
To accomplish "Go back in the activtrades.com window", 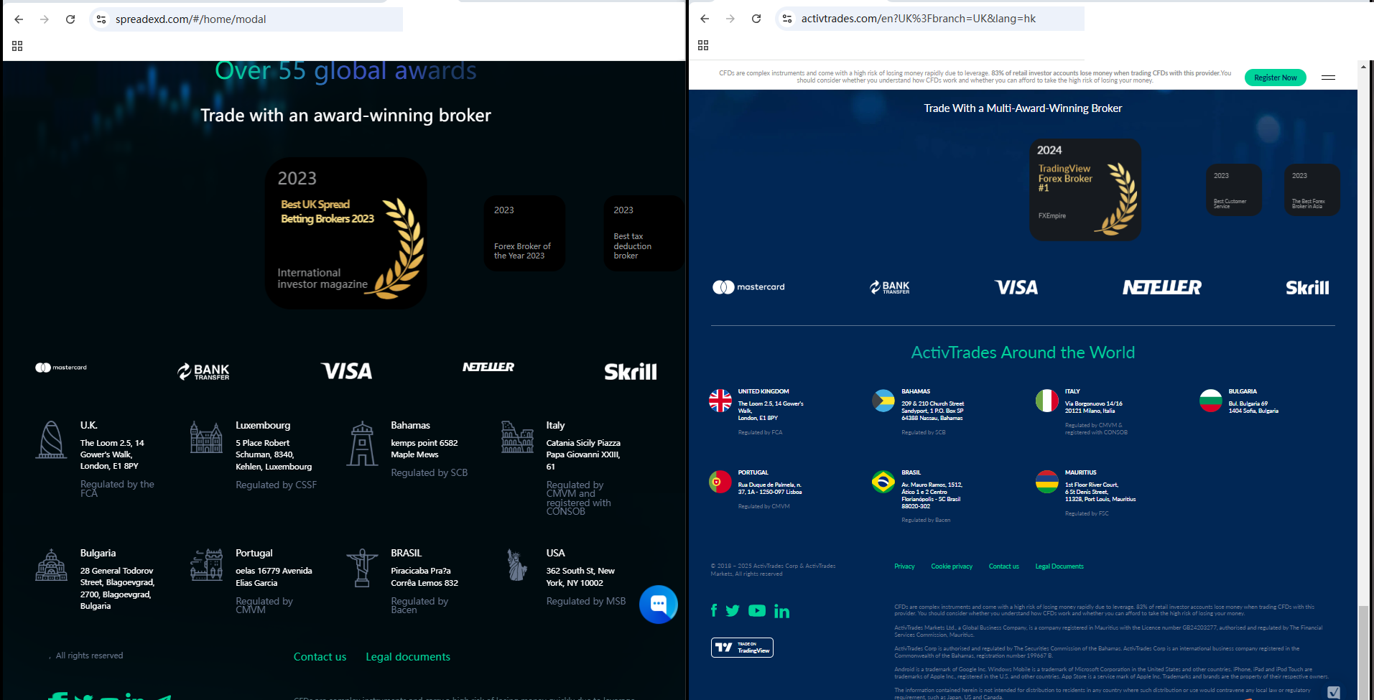I will click(x=705, y=19).
